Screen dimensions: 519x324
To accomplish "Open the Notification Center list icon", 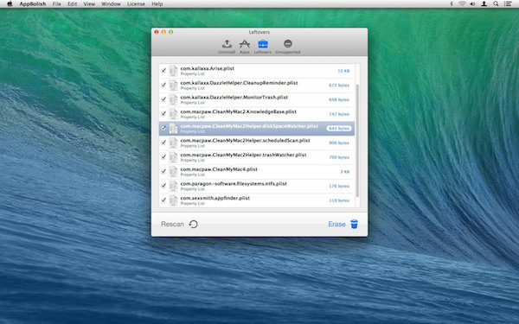I will [508, 4].
